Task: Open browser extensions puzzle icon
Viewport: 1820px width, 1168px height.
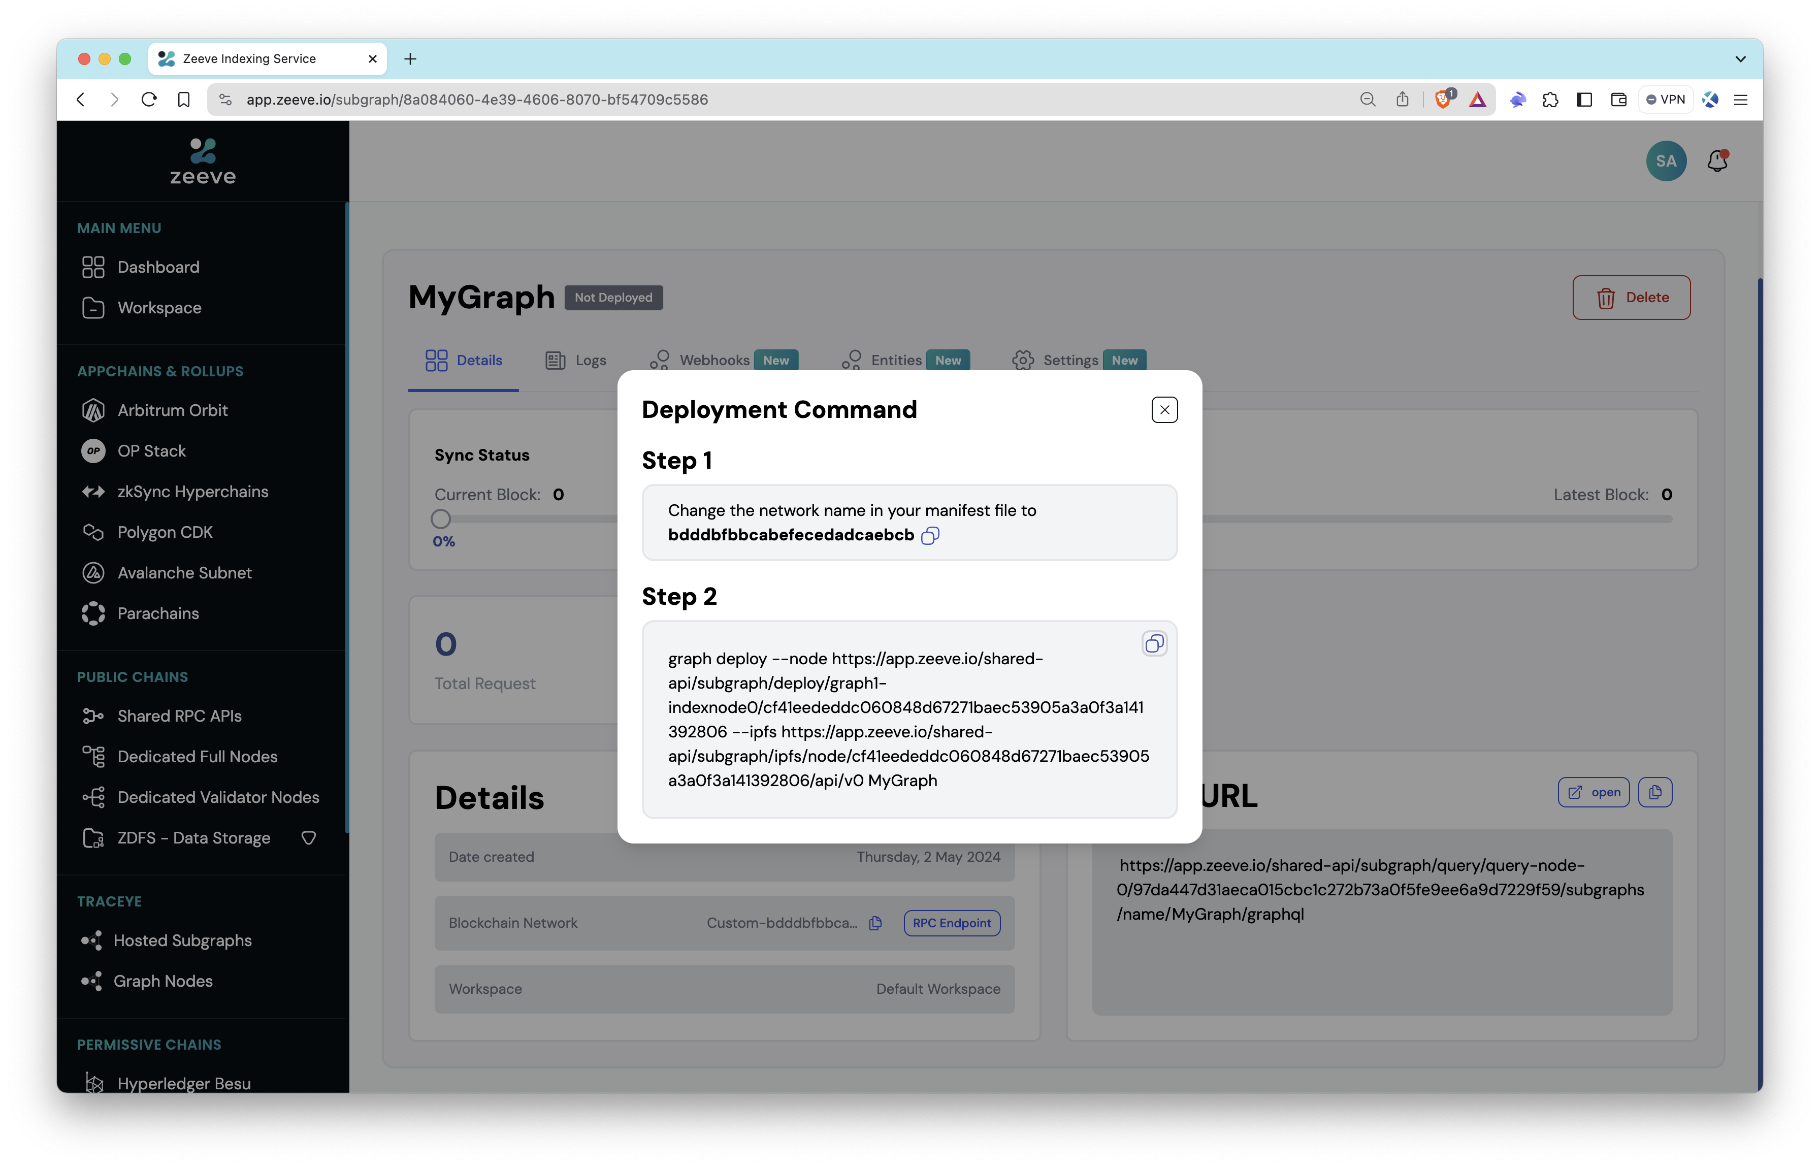Action: click(1550, 100)
